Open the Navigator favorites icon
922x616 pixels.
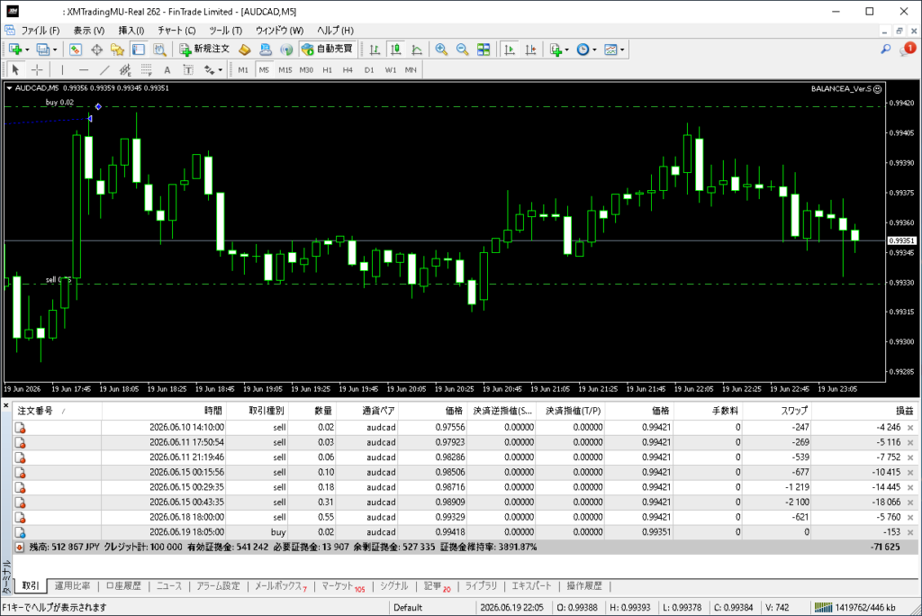click(117, 50)
